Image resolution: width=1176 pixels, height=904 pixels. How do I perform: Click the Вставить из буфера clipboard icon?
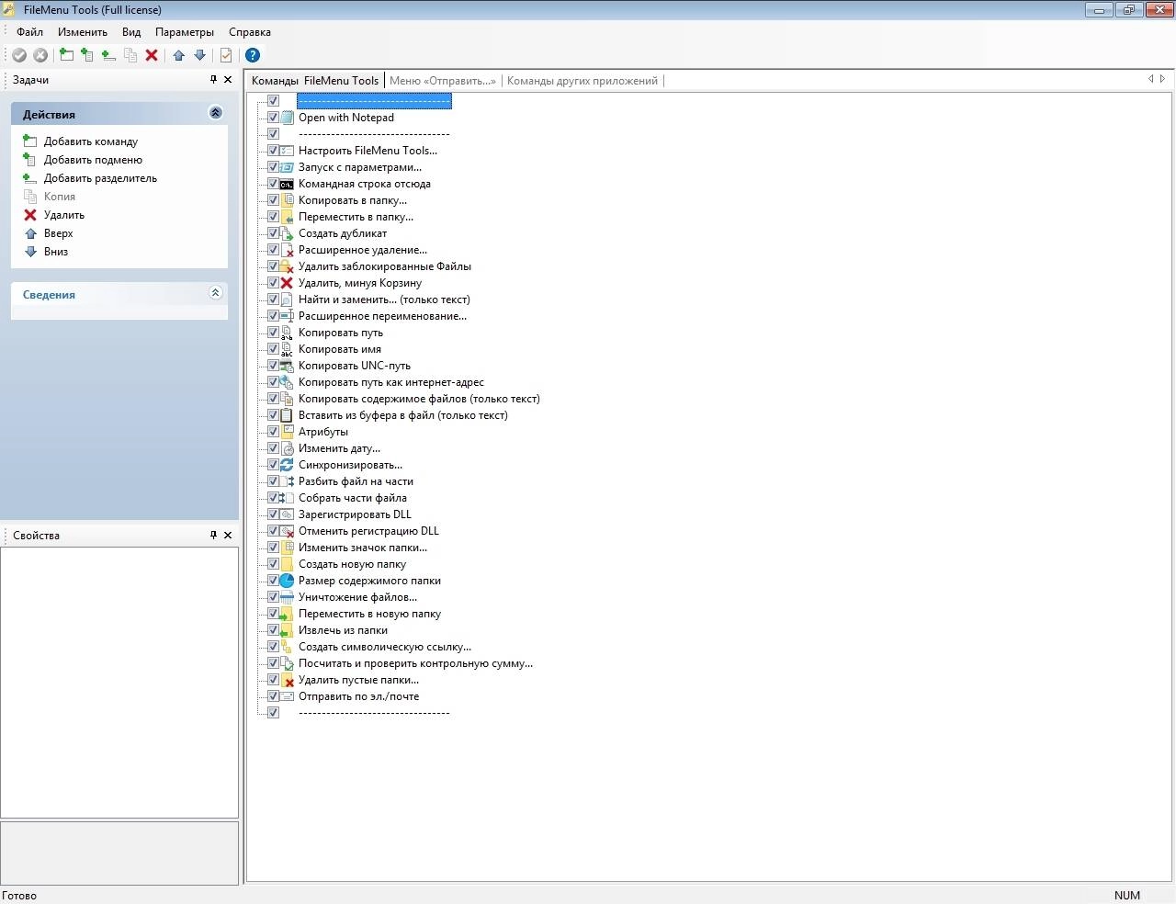287,415
